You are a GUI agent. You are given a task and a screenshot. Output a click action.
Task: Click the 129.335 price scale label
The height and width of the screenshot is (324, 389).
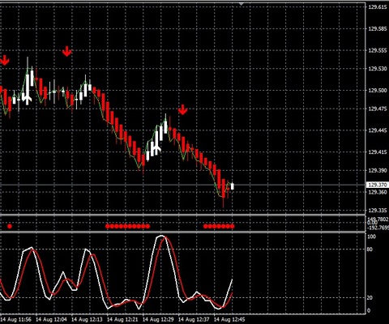pyautogui.click(x=378, y=211)
